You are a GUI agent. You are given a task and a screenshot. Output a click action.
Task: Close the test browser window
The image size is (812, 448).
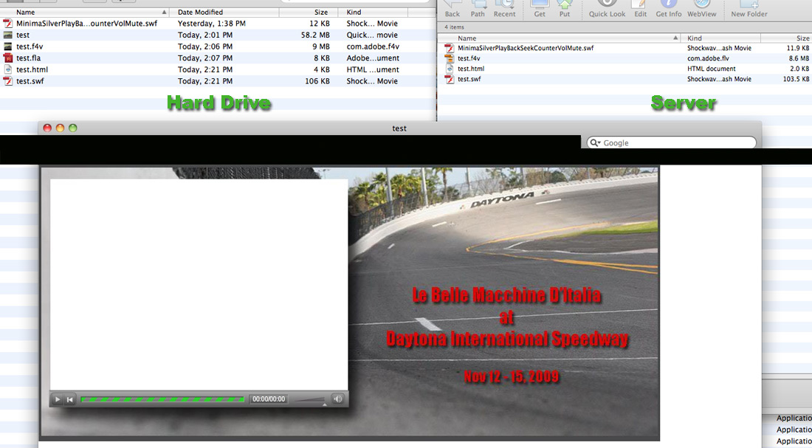47,128
